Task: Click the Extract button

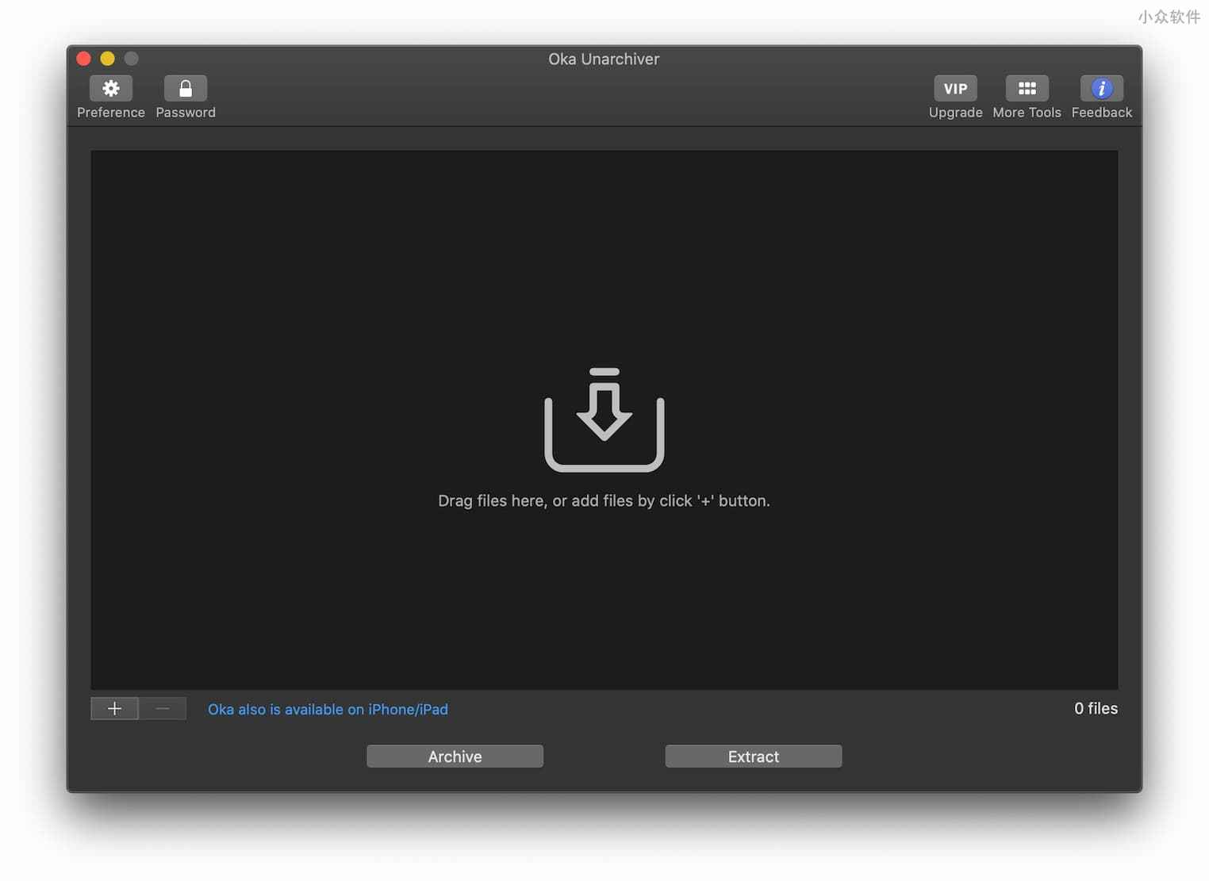Action: click(754, 757)
